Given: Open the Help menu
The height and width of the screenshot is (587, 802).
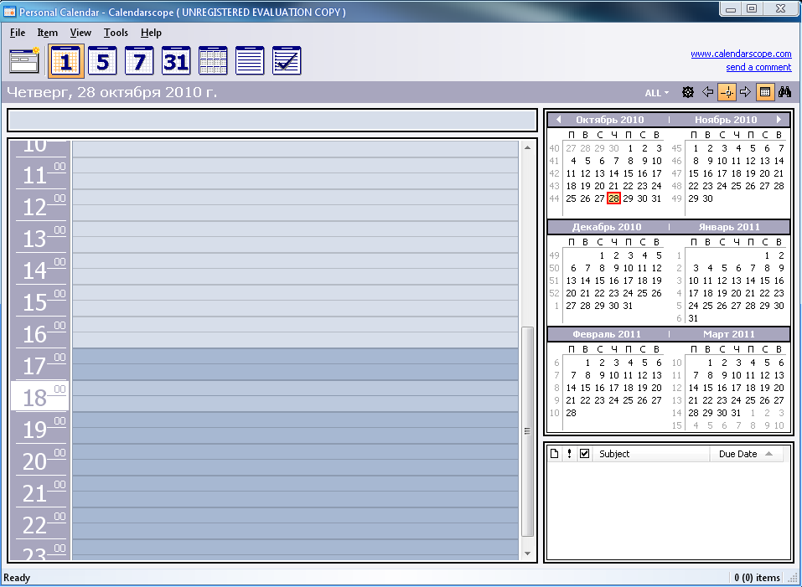Looking at the screenshot, I should coord(151,33).
